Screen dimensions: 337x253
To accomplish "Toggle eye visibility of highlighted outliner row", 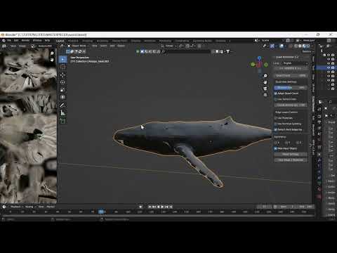I will (x=329, y=67).
